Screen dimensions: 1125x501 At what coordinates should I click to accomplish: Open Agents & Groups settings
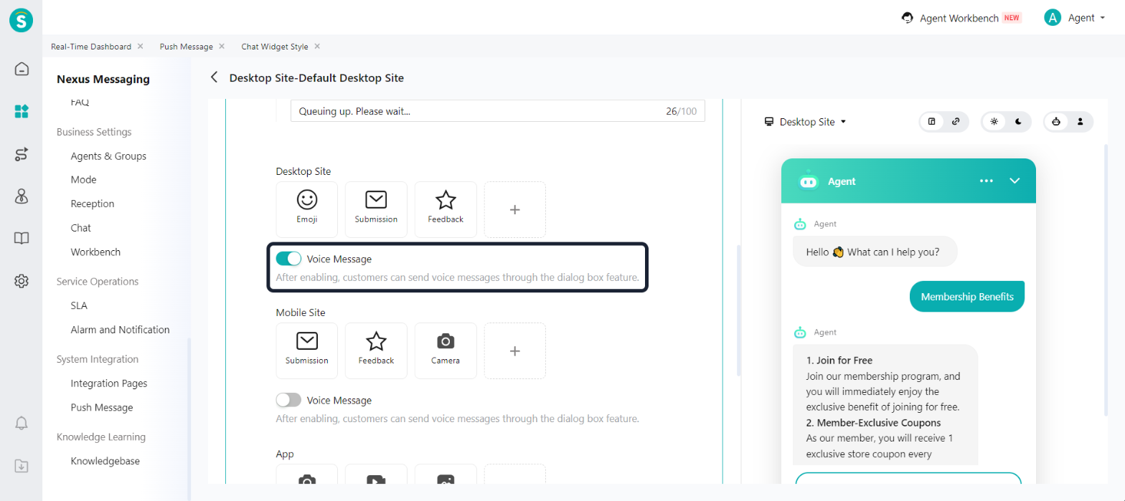click(x=108, y=156)
